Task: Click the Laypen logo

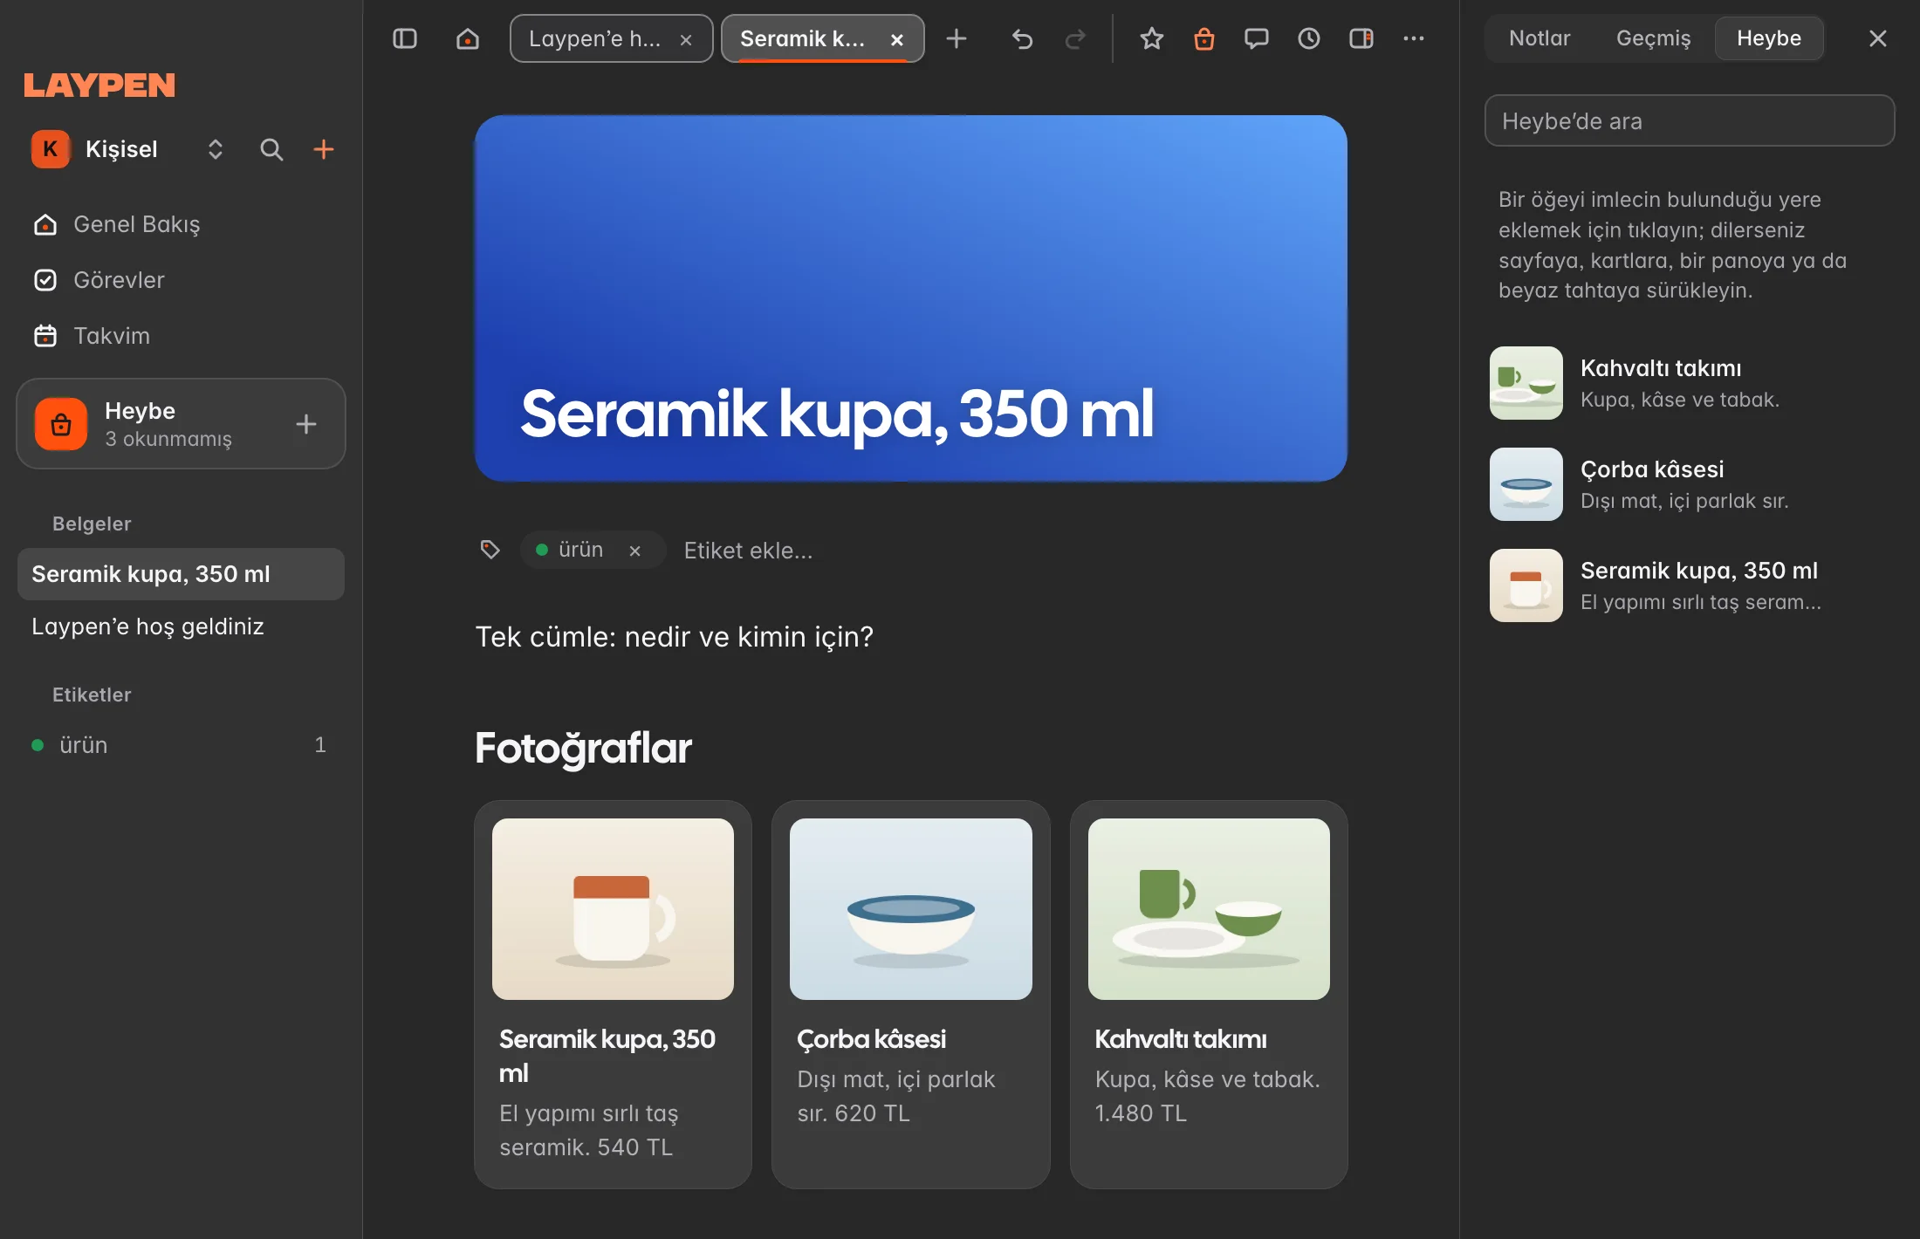Action: (x=99, y=85)
